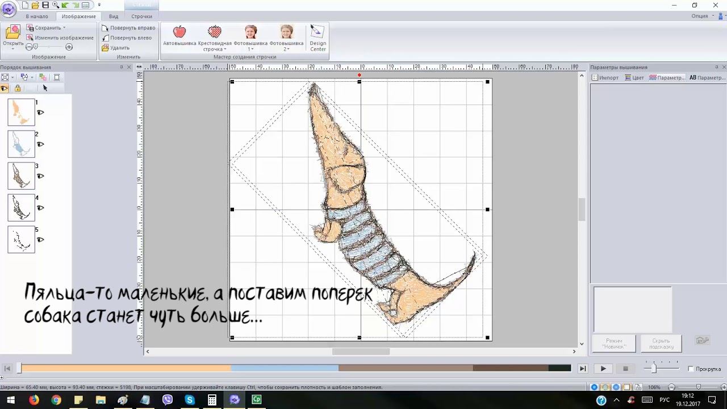Click the Open folder icon in quick access
The width and height of the screenshot is (727, 409).
(x=35, y=5)
